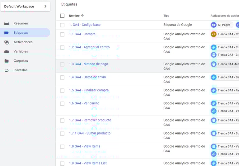Check the box for 1.3 GA4 - Metodo de pago
This screenshot has width=239, height=166.
click(x=62, y=64)
